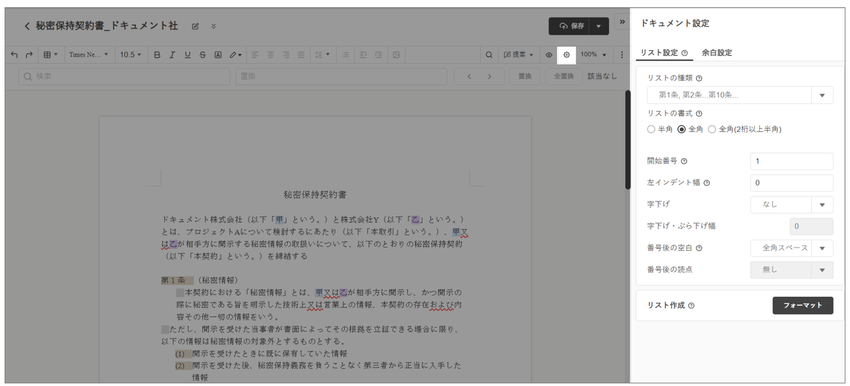Toggle bold formatting in toolbar
The width and height of the screenshot is (850, 386).
pos(157,54)
